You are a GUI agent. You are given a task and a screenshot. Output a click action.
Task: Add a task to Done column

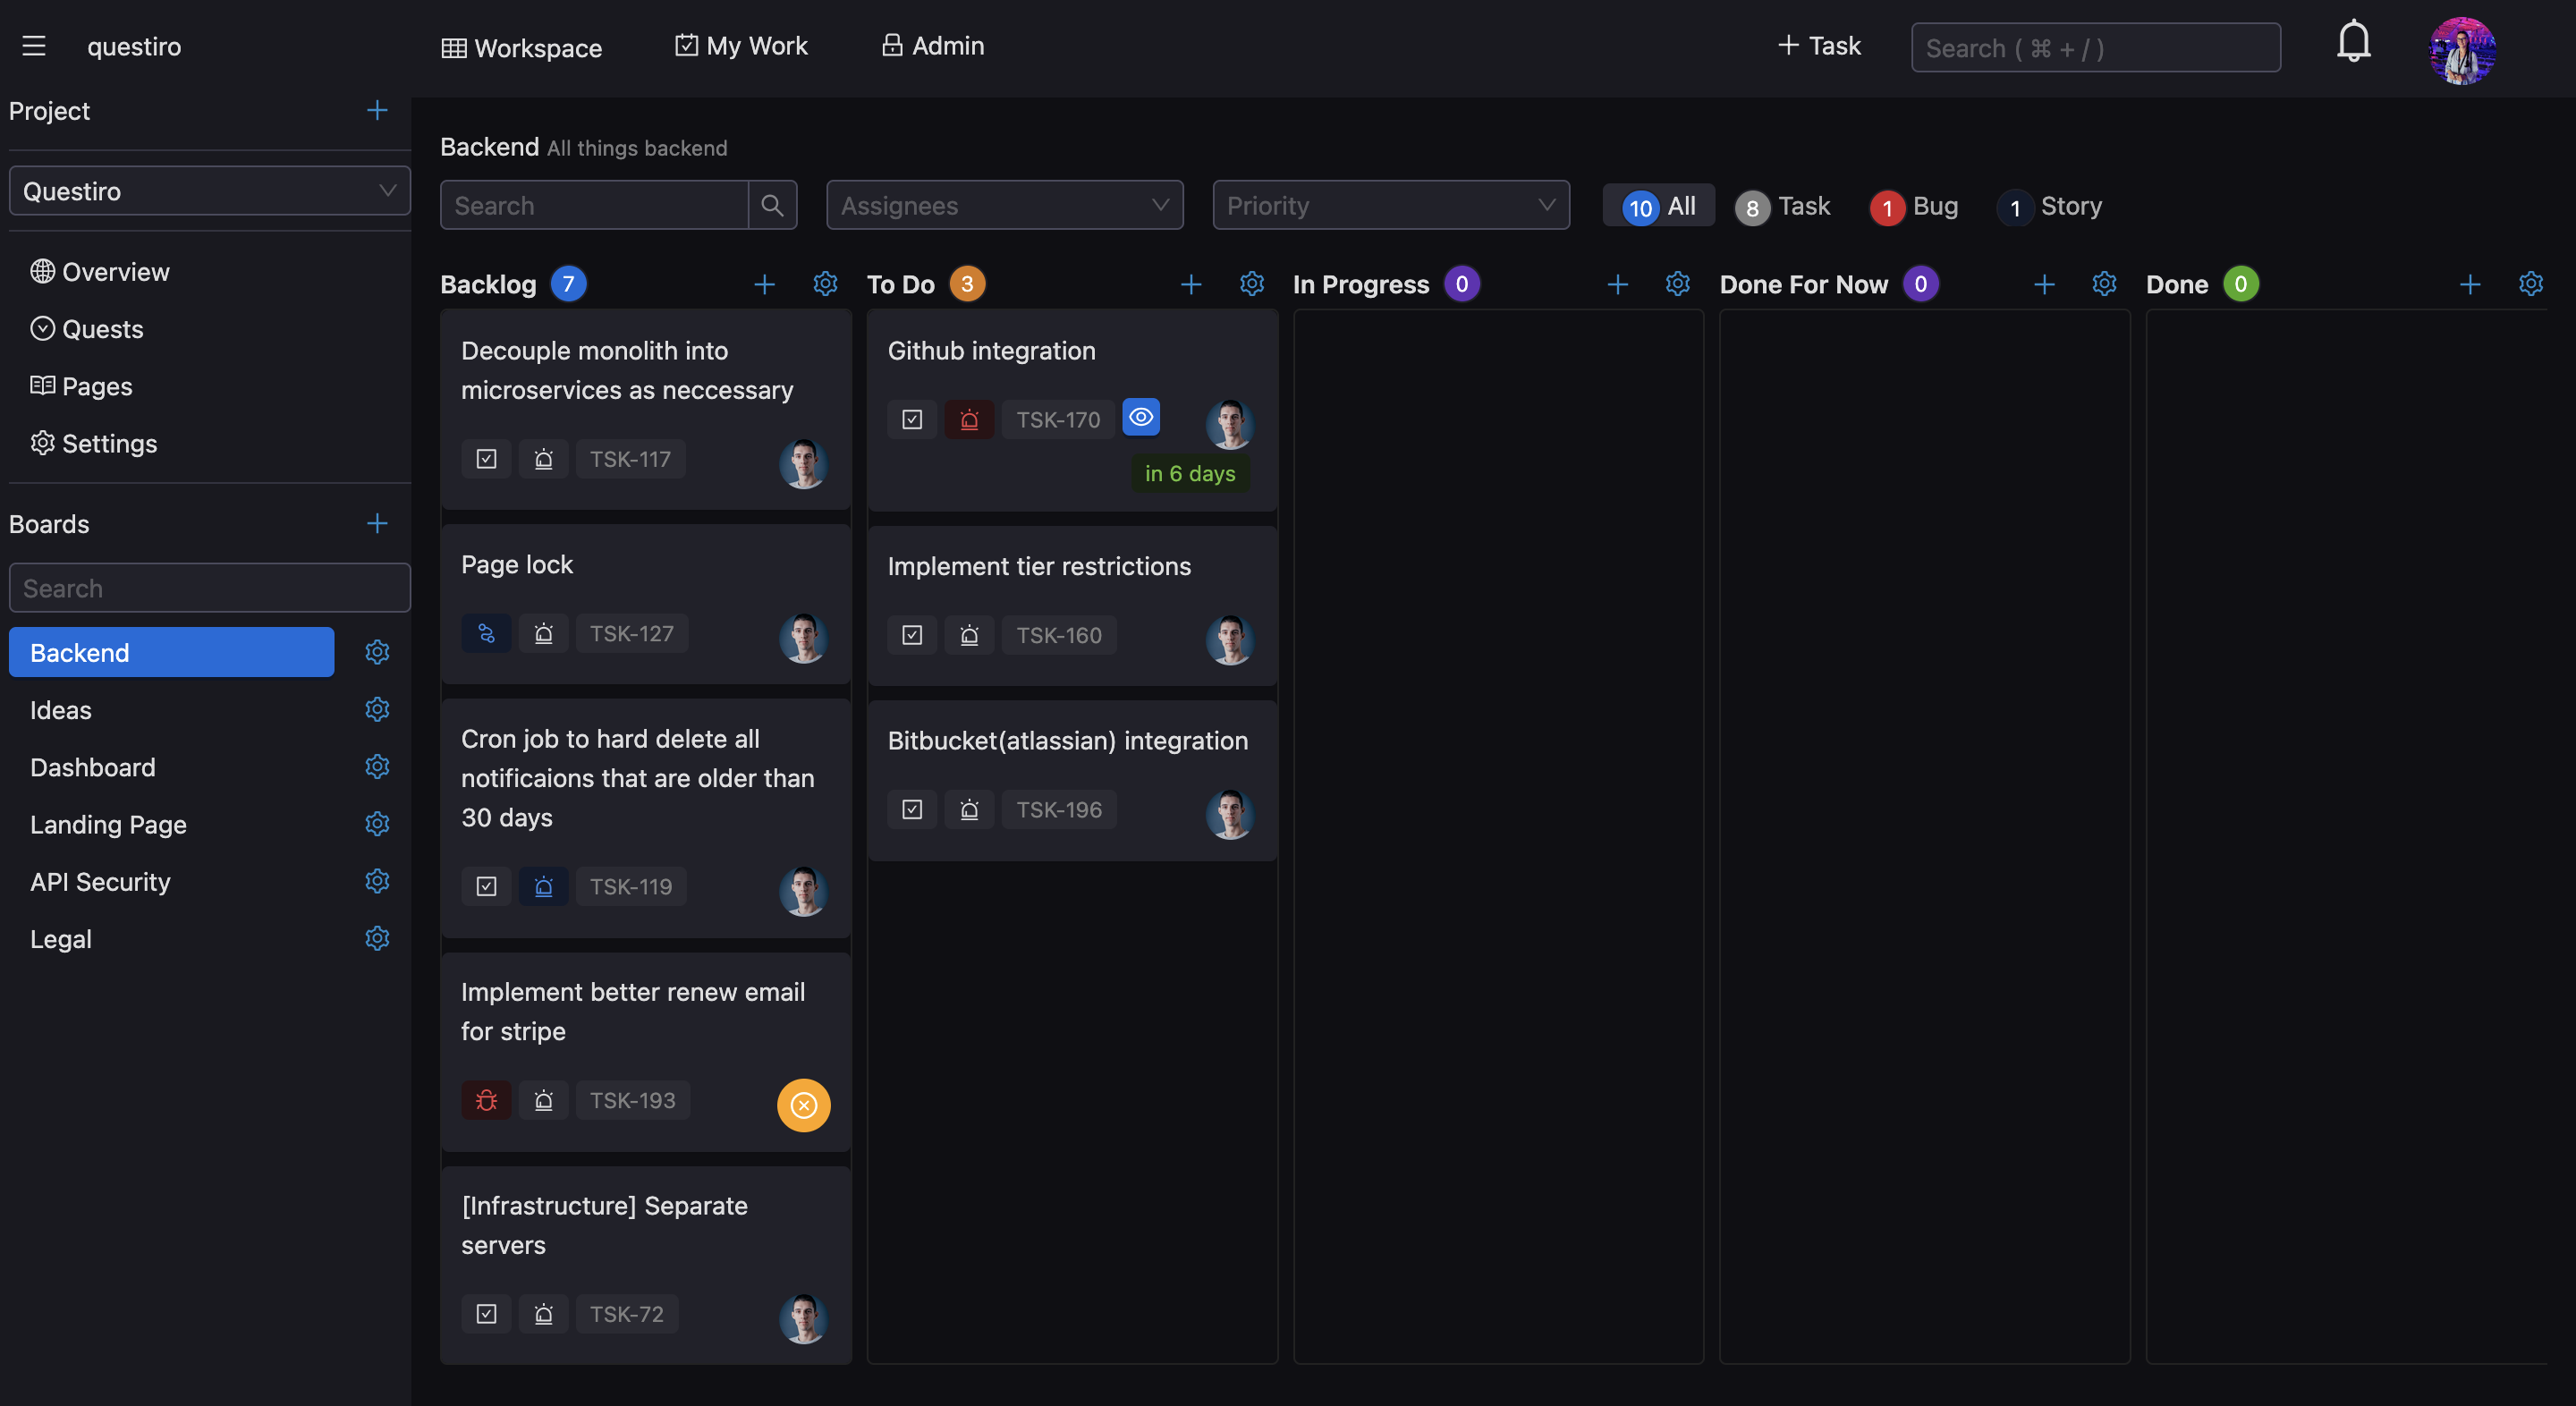click(x=2470, y=285)
